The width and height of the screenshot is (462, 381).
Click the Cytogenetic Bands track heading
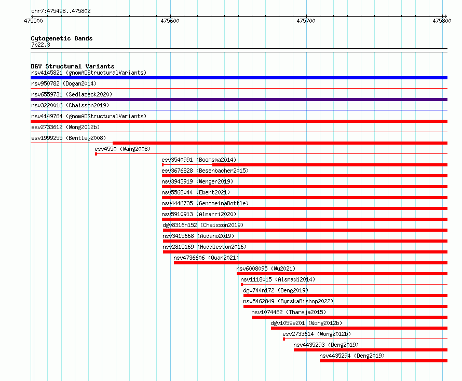62,38
